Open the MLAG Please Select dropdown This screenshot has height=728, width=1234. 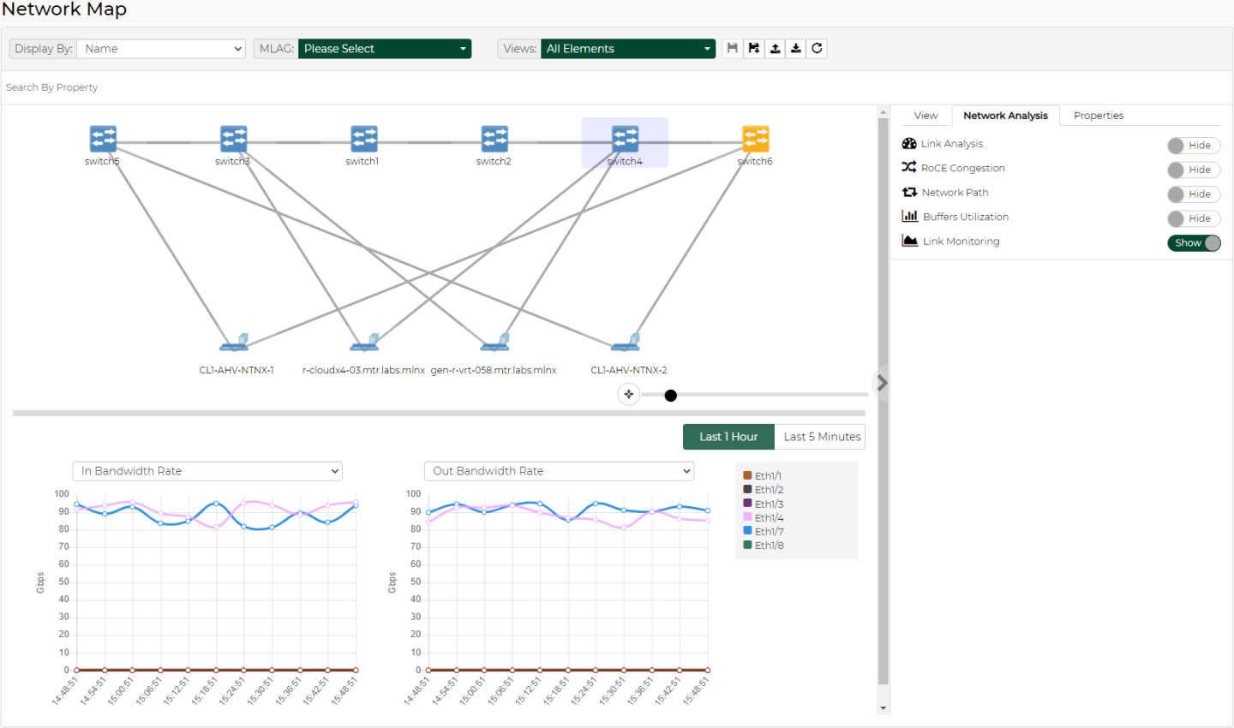pos(385,49)
